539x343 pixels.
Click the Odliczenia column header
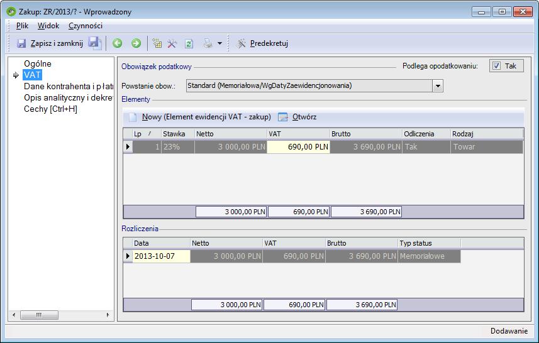pos(426,134)
